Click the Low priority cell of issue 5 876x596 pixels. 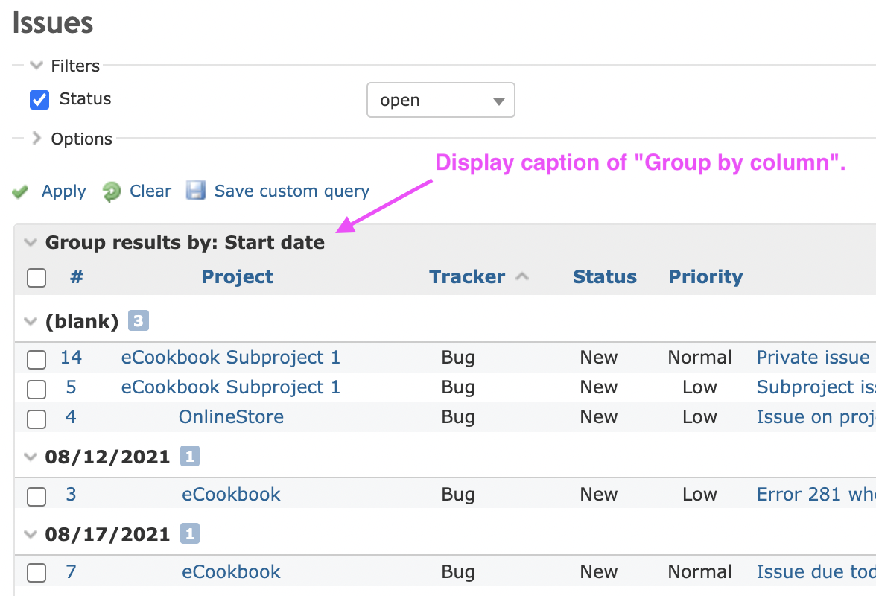(x=699, y=387)
